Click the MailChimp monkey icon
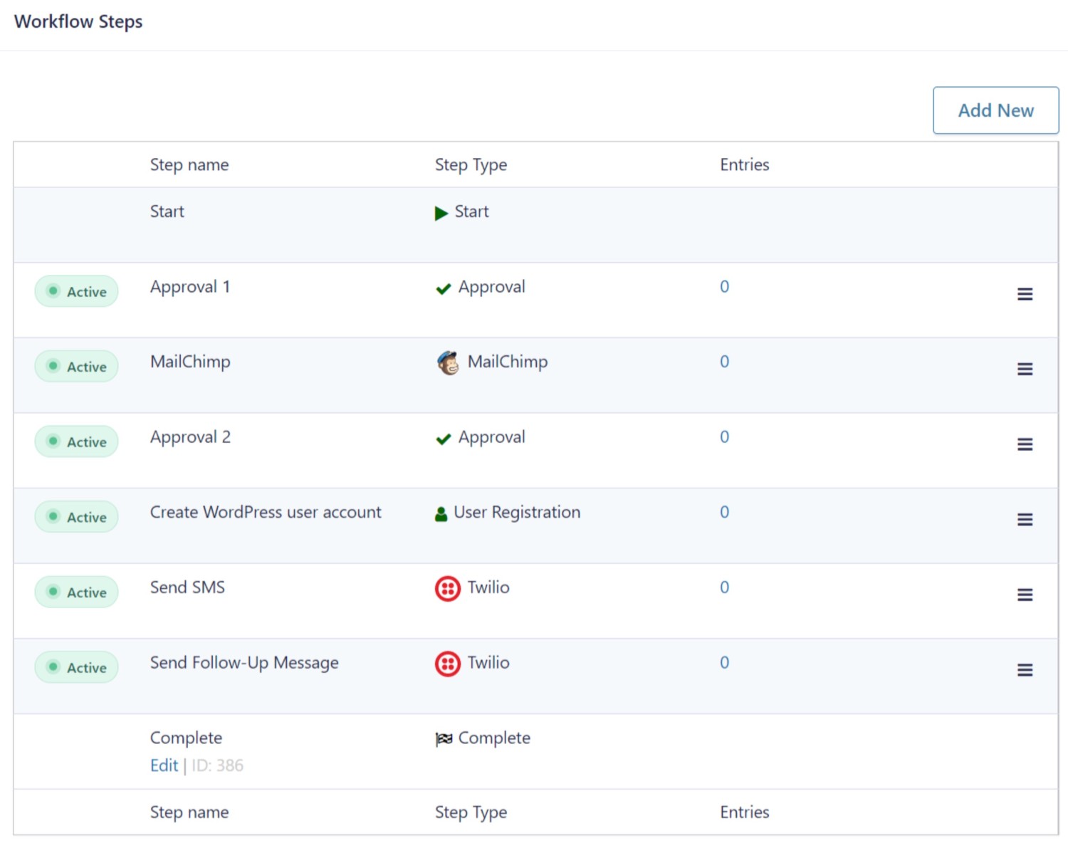 pyautogui.click(x=448, y=362)
